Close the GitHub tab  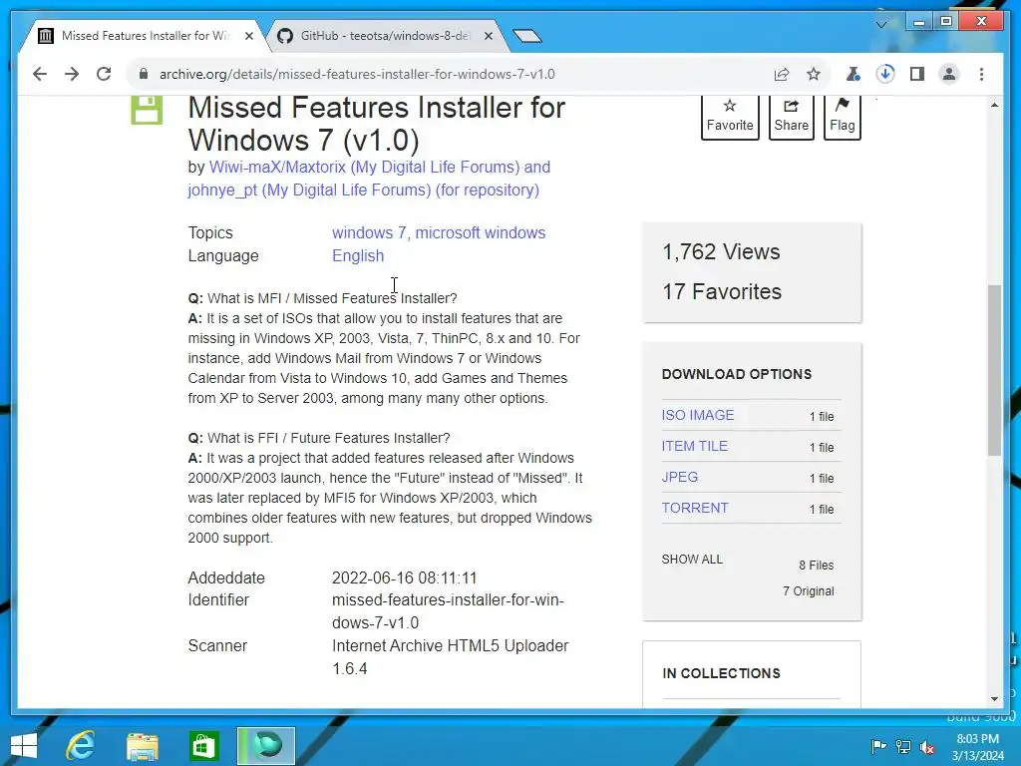[x=489, y=36]
